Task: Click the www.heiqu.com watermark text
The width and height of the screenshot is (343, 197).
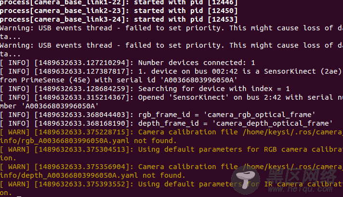Action: tap(300, 188)
